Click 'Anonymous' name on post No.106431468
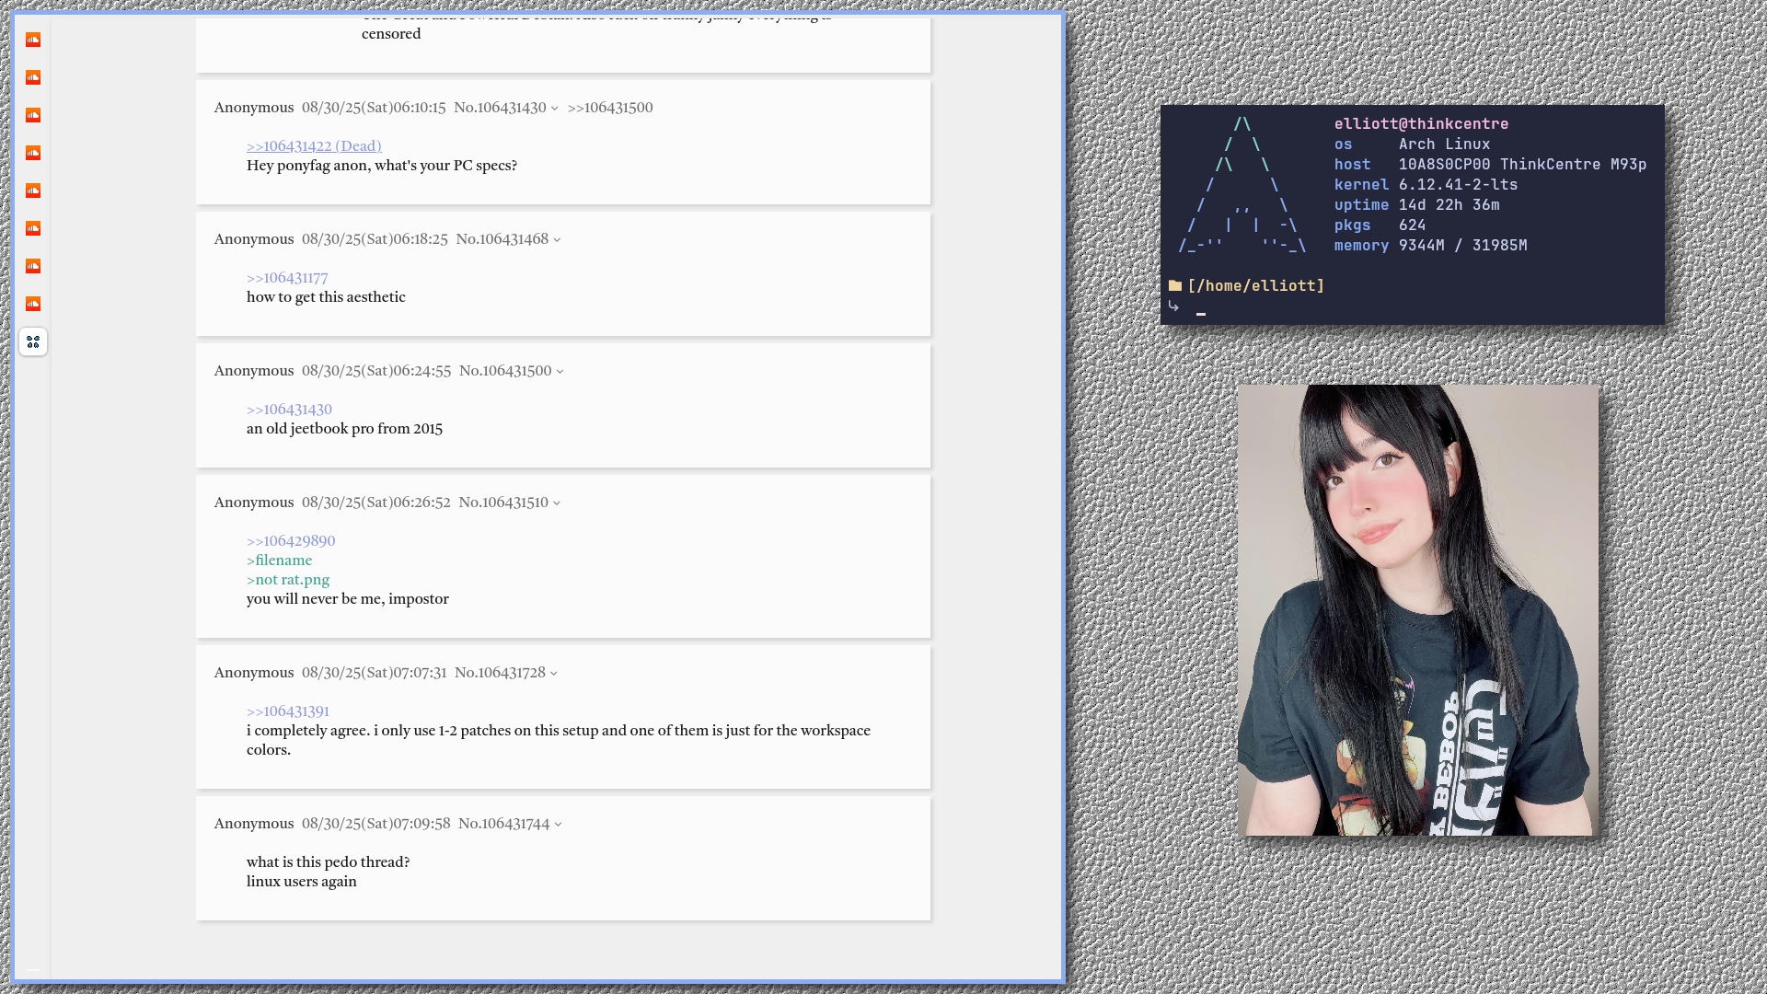This screenshot has height=994, width=1767. coord(254,239)
